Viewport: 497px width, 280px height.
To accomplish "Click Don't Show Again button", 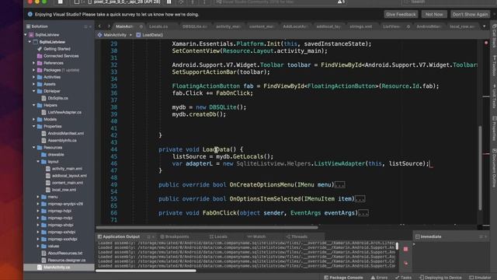I will point(470,14).
